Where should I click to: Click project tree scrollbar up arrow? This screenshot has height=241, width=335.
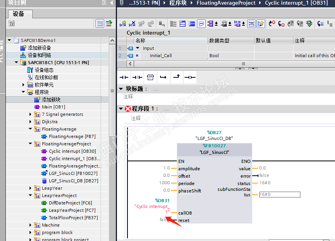tap(112, 40)
